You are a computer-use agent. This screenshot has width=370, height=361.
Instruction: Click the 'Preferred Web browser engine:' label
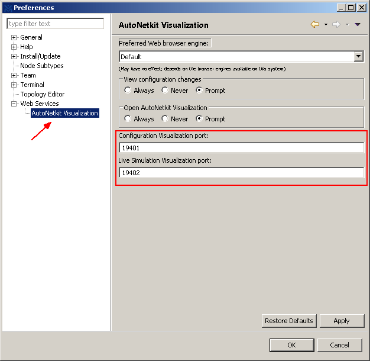click(164, 43)
